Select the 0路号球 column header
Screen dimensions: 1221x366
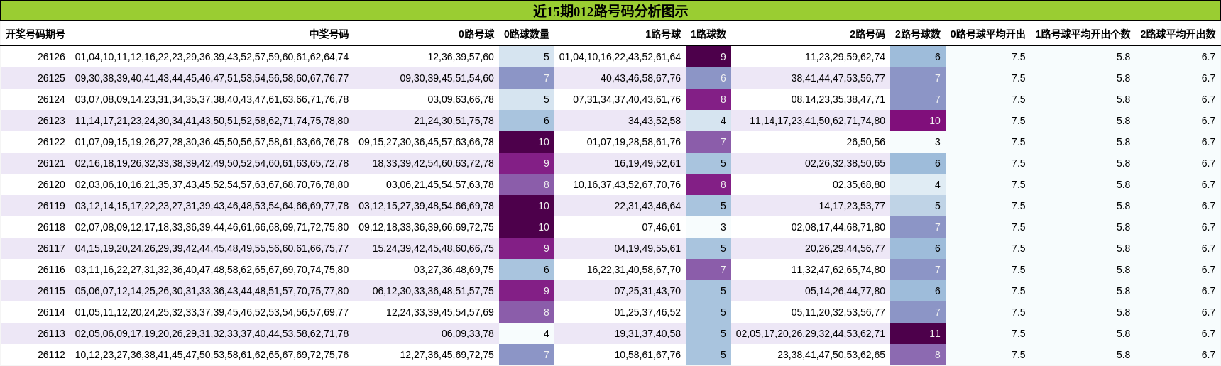(x=476, y=34)
